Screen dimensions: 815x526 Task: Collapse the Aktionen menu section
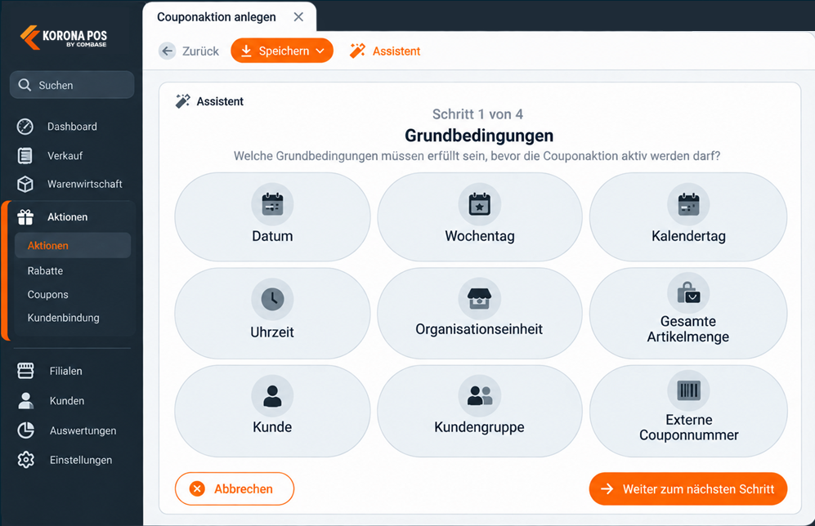pyautogui.click(x=68, y=217)
